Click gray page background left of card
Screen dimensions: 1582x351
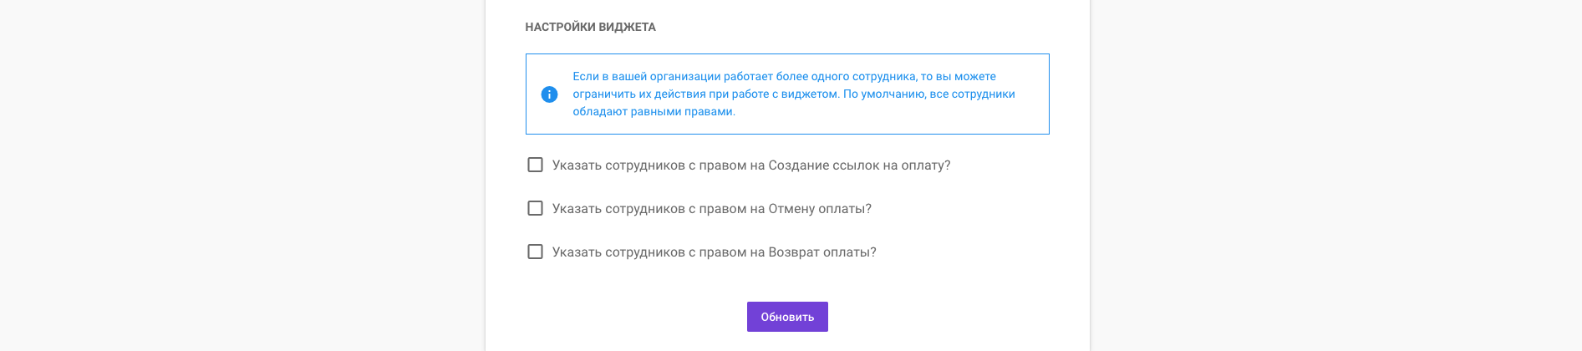pos(242,175)
